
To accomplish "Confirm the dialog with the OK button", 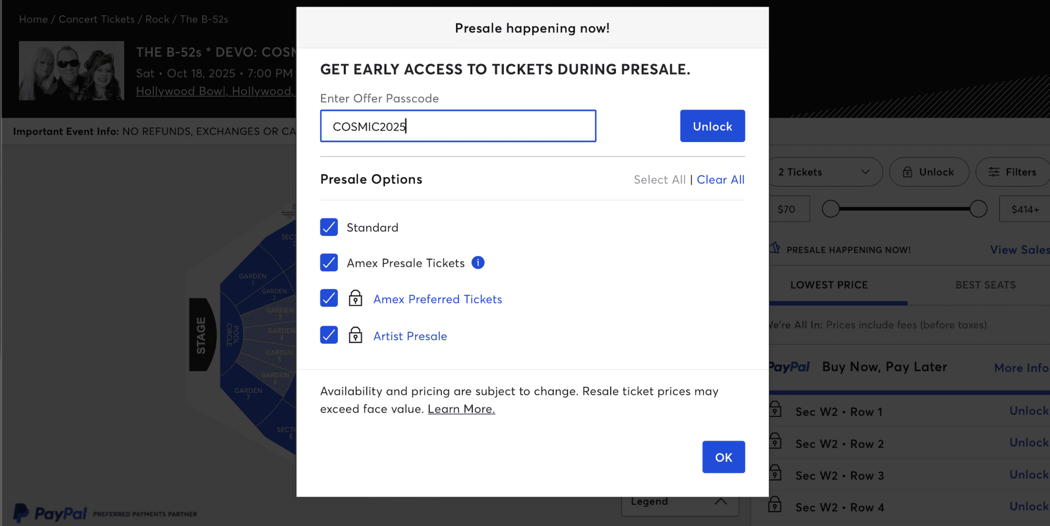I will pos(723,457).
